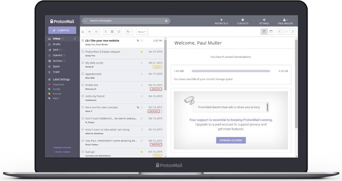Star the 'My daily quote' email
The height and width of the screenshot is (181, 342).
pyautogui.click(x=141, y=63)
